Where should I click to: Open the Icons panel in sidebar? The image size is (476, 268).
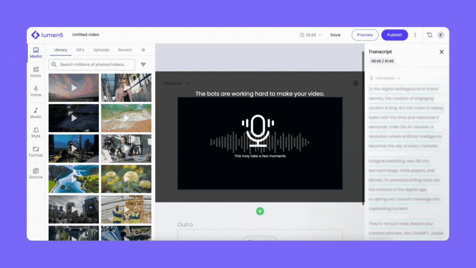click(36, 72)
